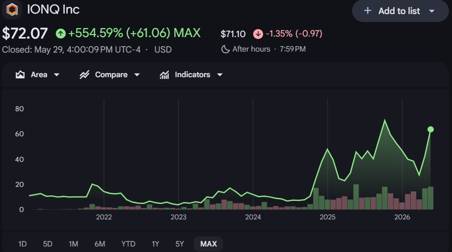Expand the Indicators dropdown arrow
The image size is (452, 252).
tap(219, 75)
